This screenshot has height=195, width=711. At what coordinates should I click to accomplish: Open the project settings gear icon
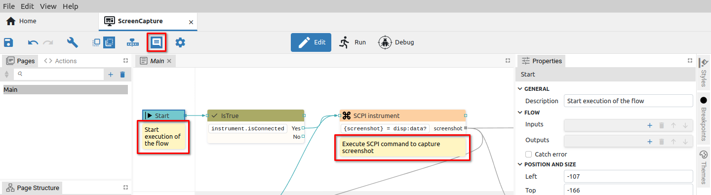180,42
